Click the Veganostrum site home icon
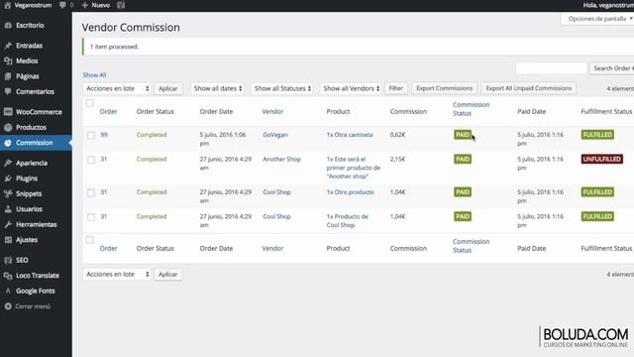The image size is (634, 357). point(7,5)
